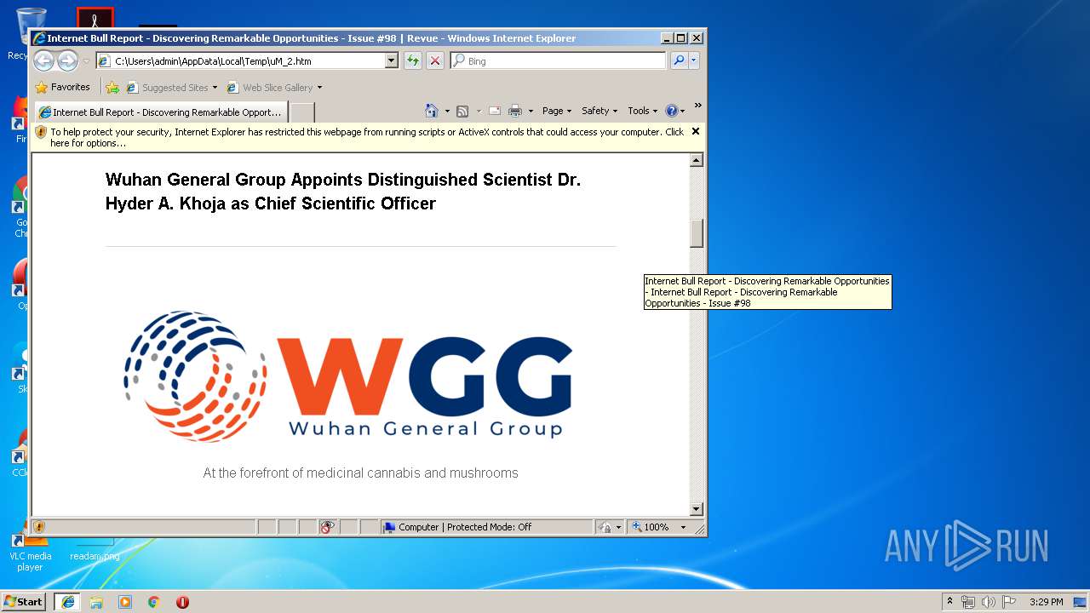Click Internet Explorer taskbar icon

[67, 602]
